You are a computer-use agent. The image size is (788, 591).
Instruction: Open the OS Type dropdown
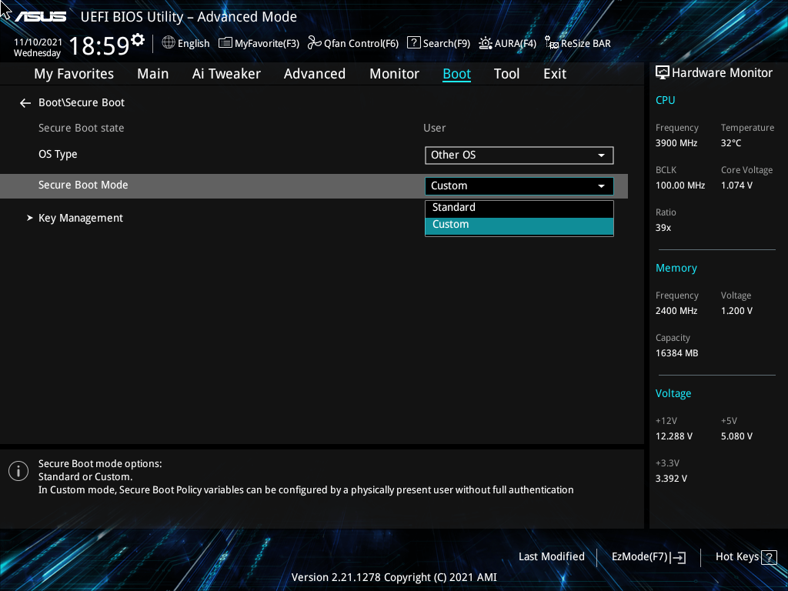(x=519, y=155)
